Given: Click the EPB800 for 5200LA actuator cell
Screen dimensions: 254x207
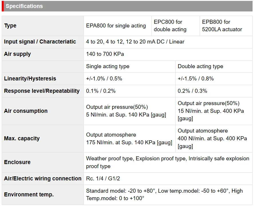Looking at the screenshot, I should pos(222,26).
